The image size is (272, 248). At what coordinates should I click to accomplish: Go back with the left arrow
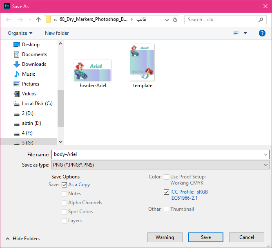click(8, 20)
